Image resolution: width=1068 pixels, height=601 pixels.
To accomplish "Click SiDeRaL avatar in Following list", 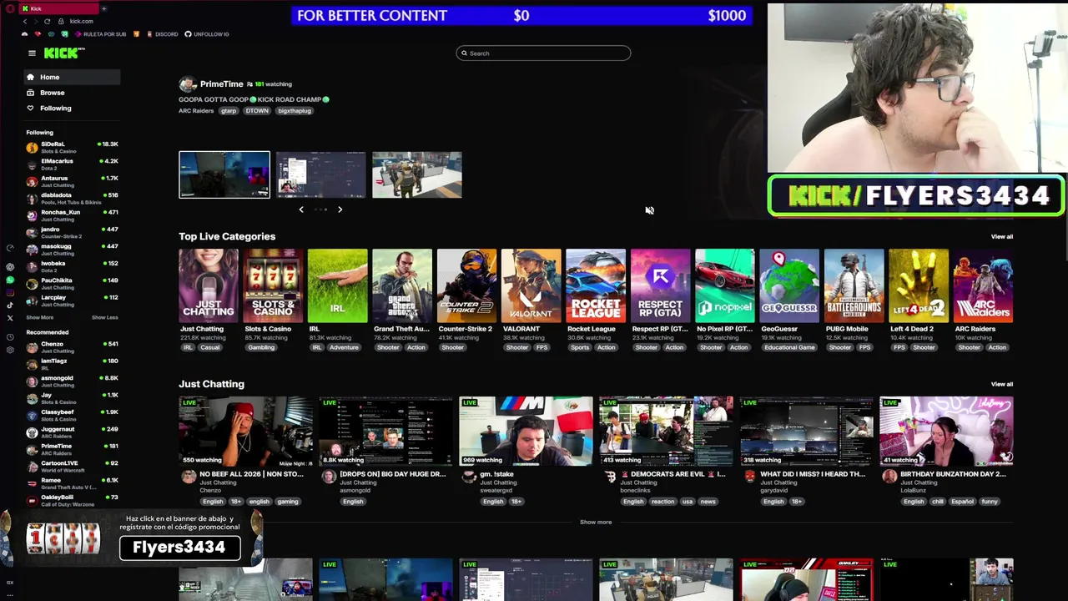I will coord(32,147).
